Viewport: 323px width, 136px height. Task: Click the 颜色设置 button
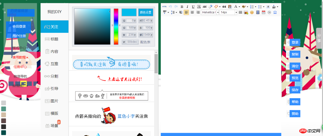(x=146, y=12)
